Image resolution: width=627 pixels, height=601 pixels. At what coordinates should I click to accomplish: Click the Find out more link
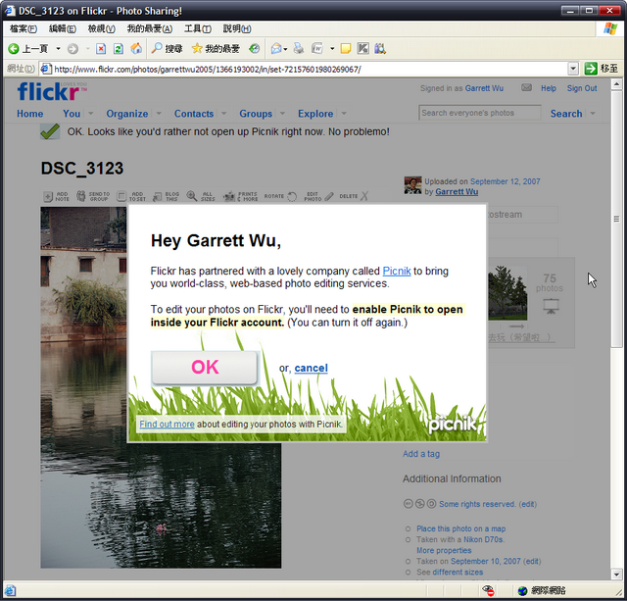[167, 425]
